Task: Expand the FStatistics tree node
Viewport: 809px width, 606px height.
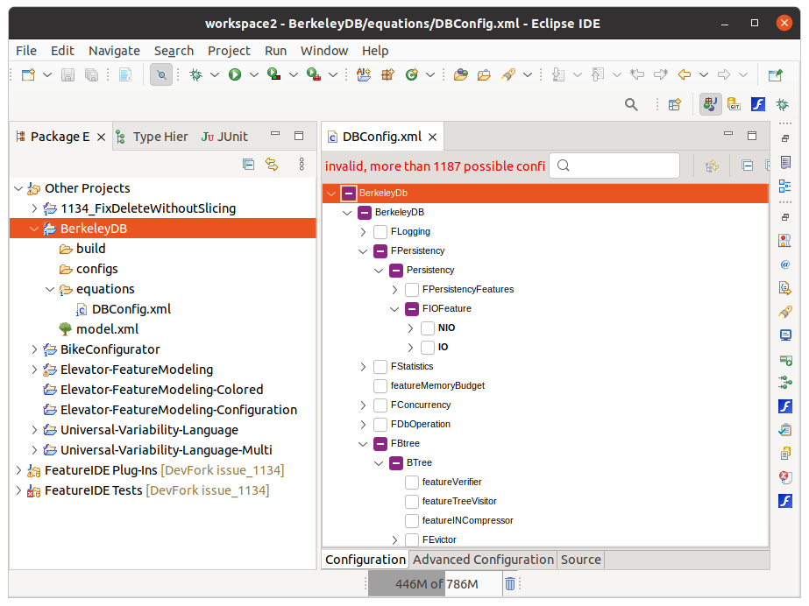Action: (x=363, y=366)
